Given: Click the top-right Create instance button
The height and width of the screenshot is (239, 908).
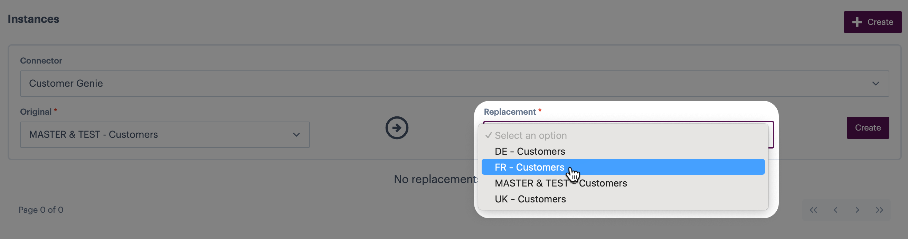Looking at the screenshot, I should [x=872, y=22].
